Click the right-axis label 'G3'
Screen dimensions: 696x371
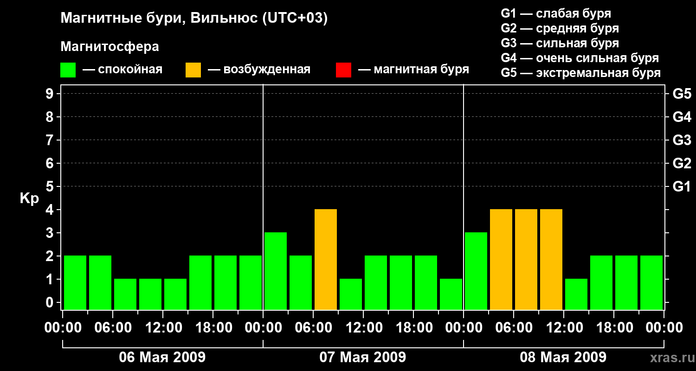click(x=682, y=140)
